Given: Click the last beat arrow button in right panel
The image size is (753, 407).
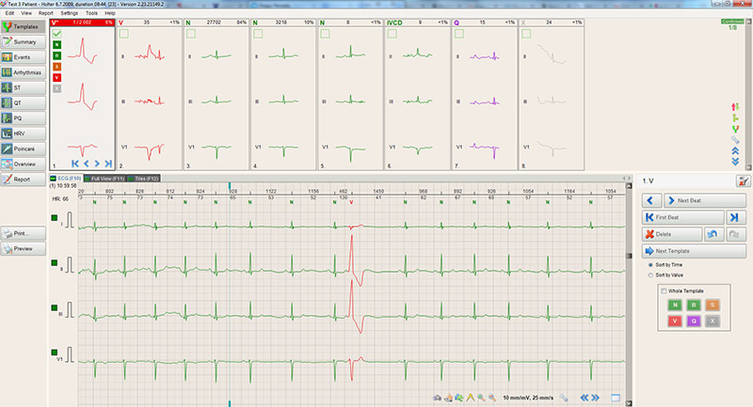Looking at the screenshot, I should pos(736,217).
